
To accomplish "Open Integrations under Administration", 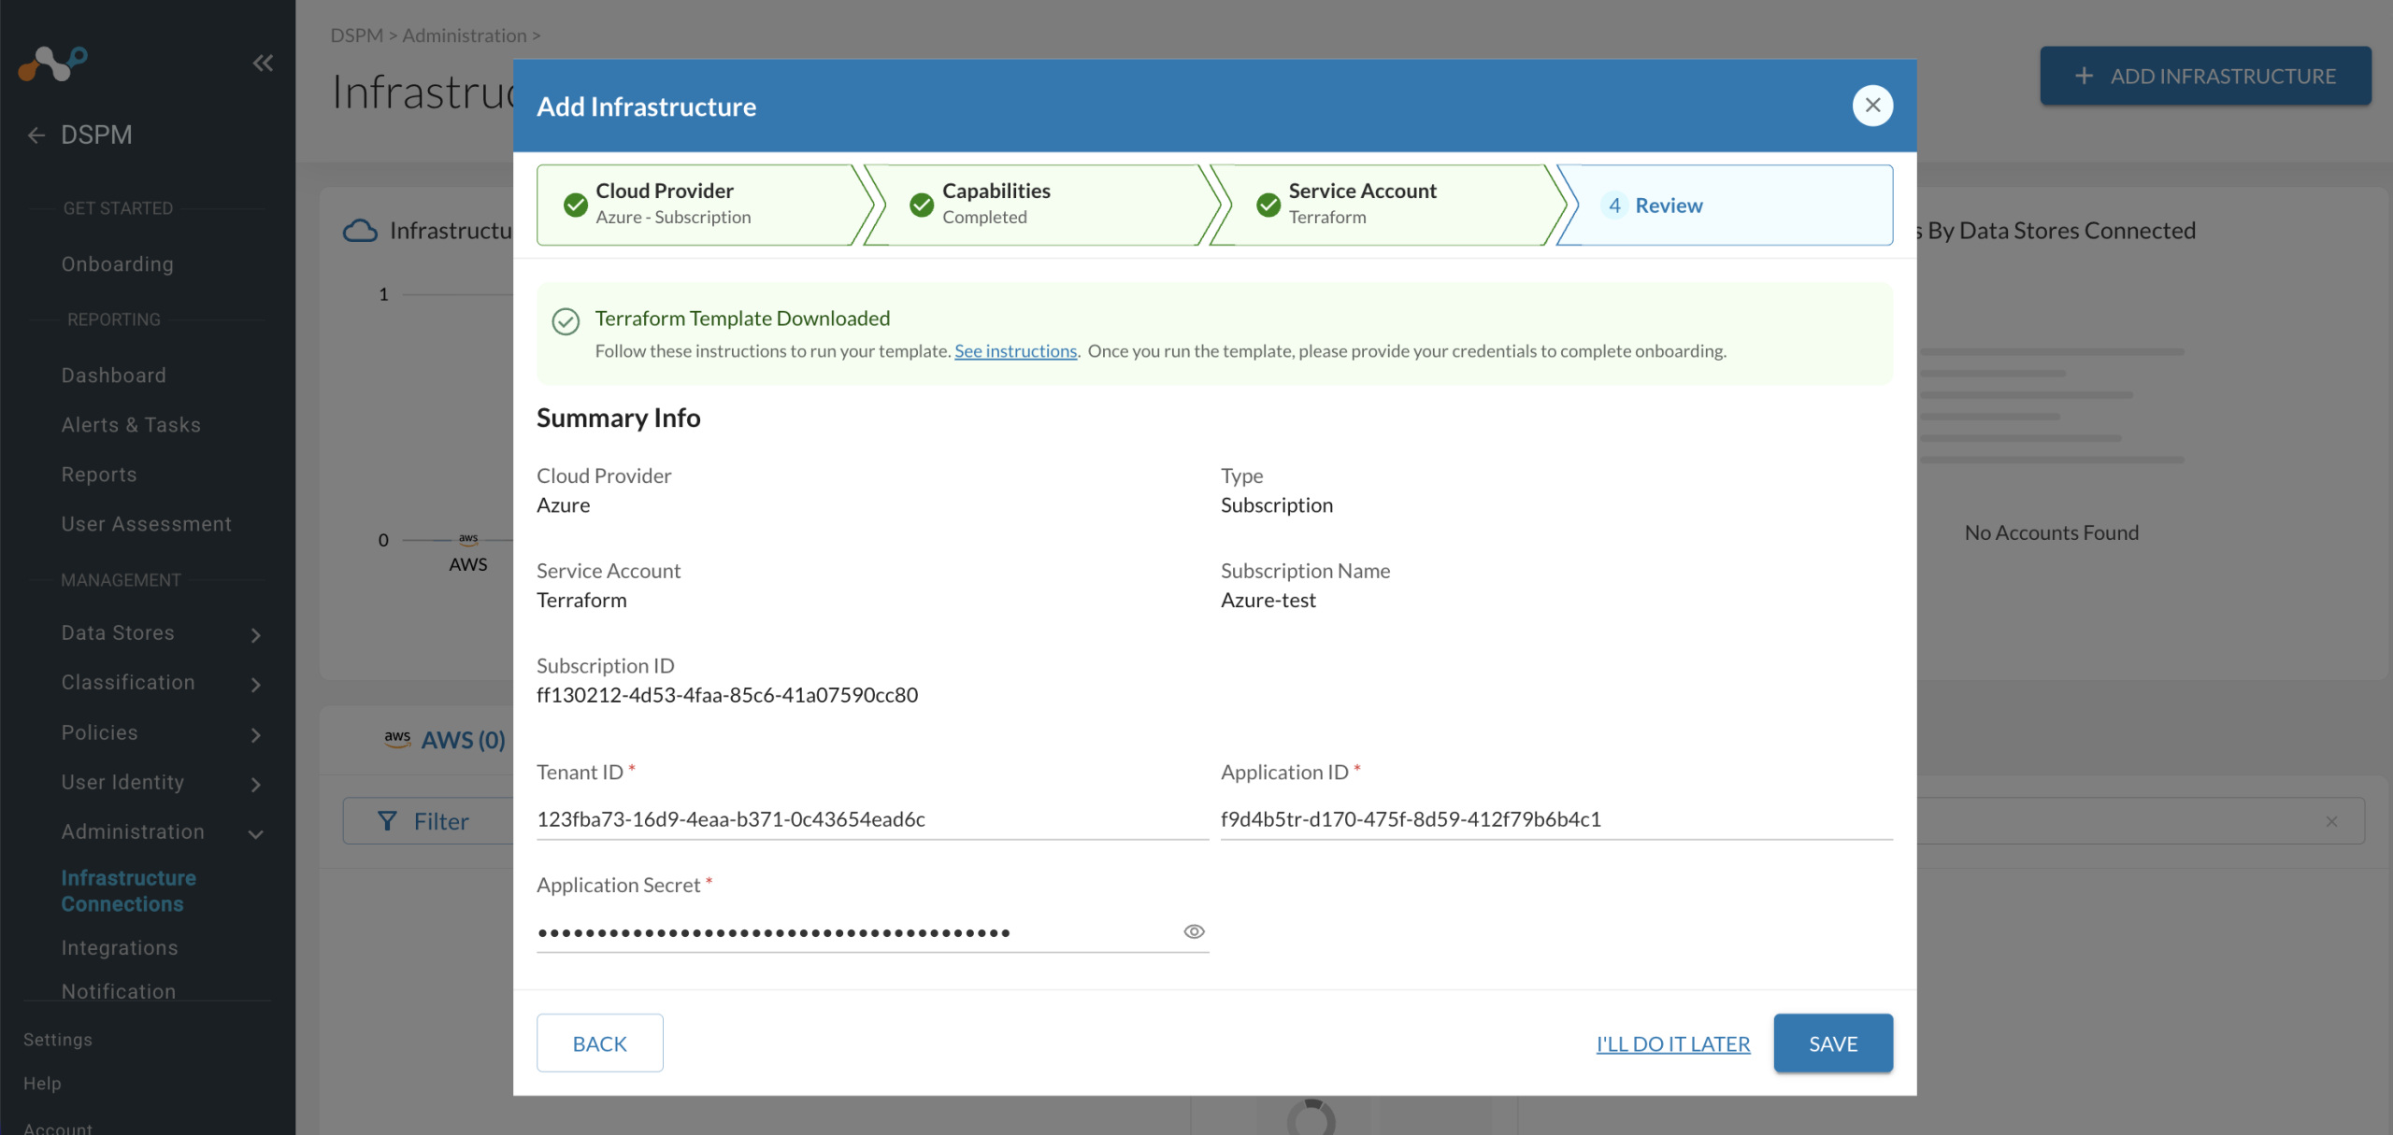I will [120, 947].
